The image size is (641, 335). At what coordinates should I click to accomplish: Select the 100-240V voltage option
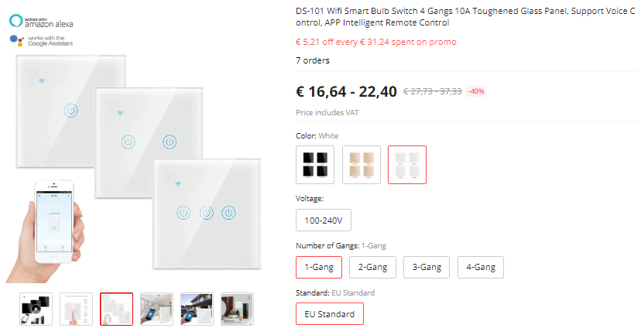[x=324, y=220]
